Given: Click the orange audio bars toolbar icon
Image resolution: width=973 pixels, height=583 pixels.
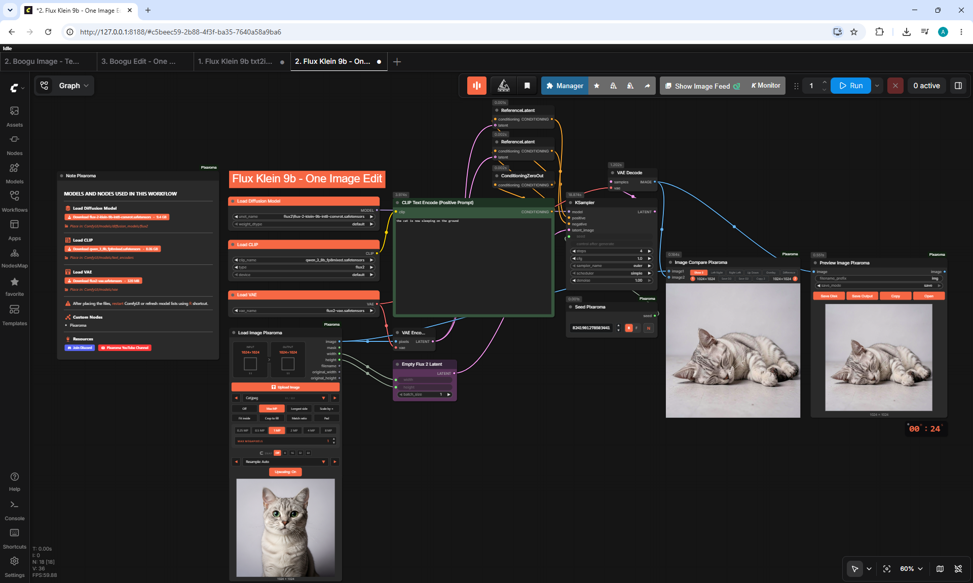Looking at the screenshot, I should click(x=477, y=86).
